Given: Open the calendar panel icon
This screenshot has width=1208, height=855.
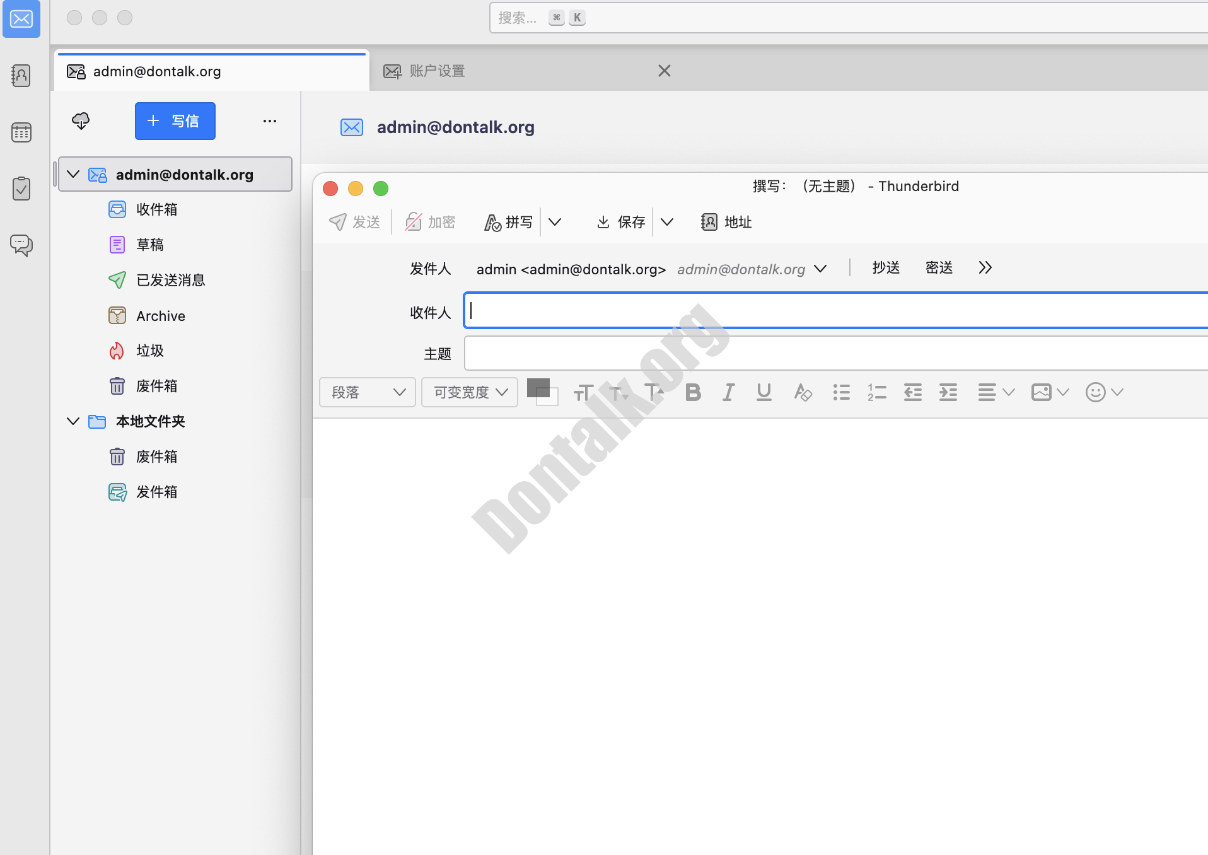Looking at the screenshot, I should pos(21,132).
